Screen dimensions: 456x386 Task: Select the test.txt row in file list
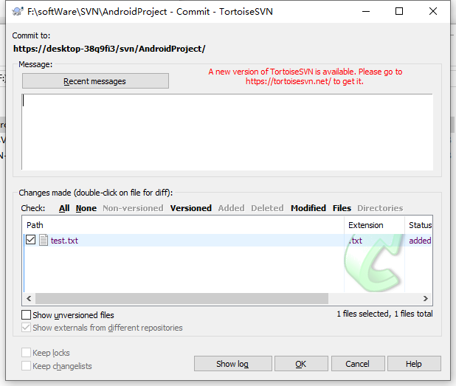[228, 241]
